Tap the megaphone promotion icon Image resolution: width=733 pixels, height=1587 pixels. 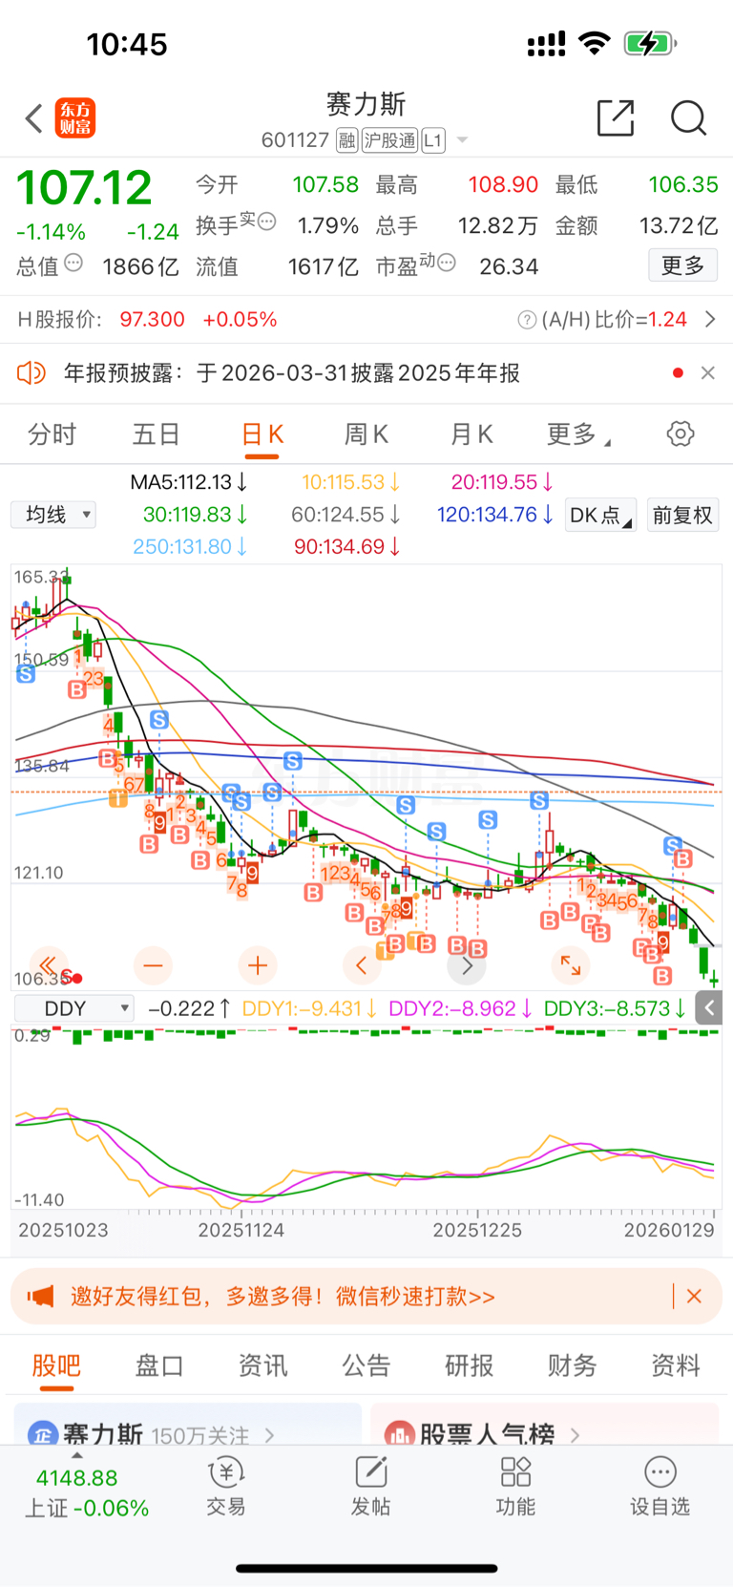tap(40, 1297)
